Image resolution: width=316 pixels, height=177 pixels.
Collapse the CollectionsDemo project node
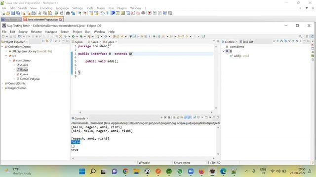[2, 47]
